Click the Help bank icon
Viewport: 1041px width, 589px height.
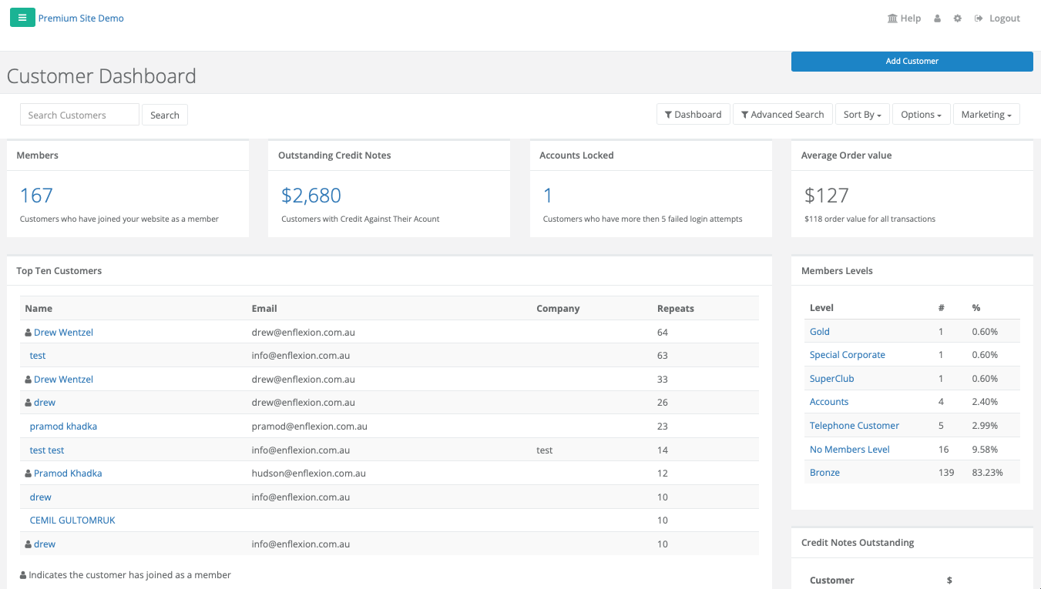892,18
